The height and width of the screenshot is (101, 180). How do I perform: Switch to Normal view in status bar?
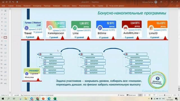coord(140,95)
